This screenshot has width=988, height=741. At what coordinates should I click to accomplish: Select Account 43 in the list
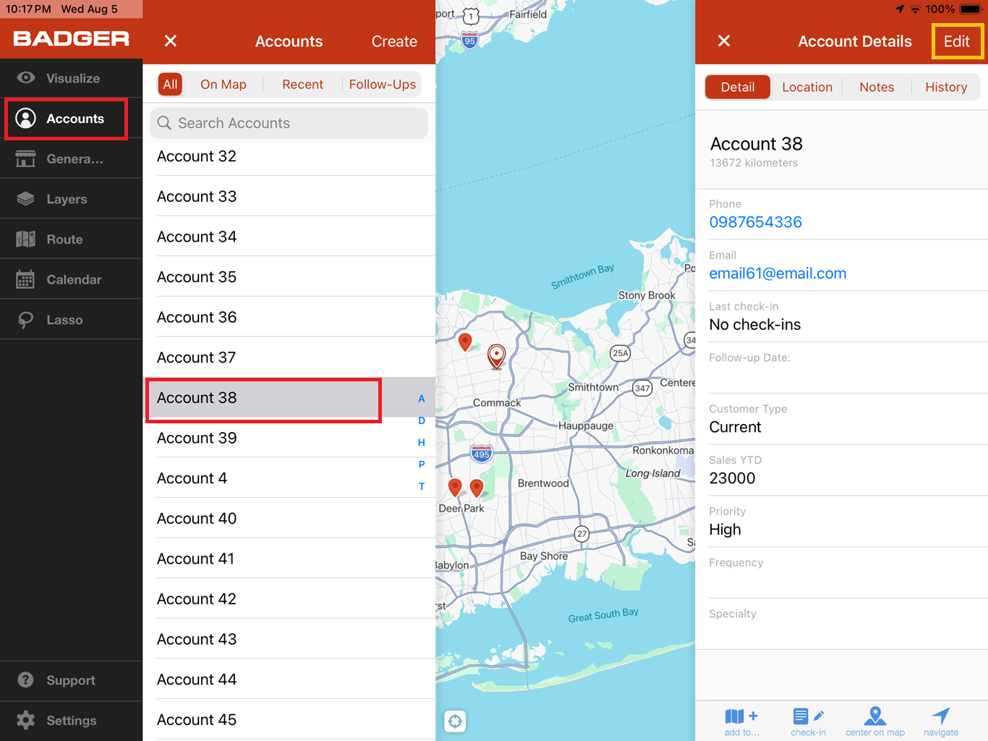pyautogui.click(x=289, y=639)
